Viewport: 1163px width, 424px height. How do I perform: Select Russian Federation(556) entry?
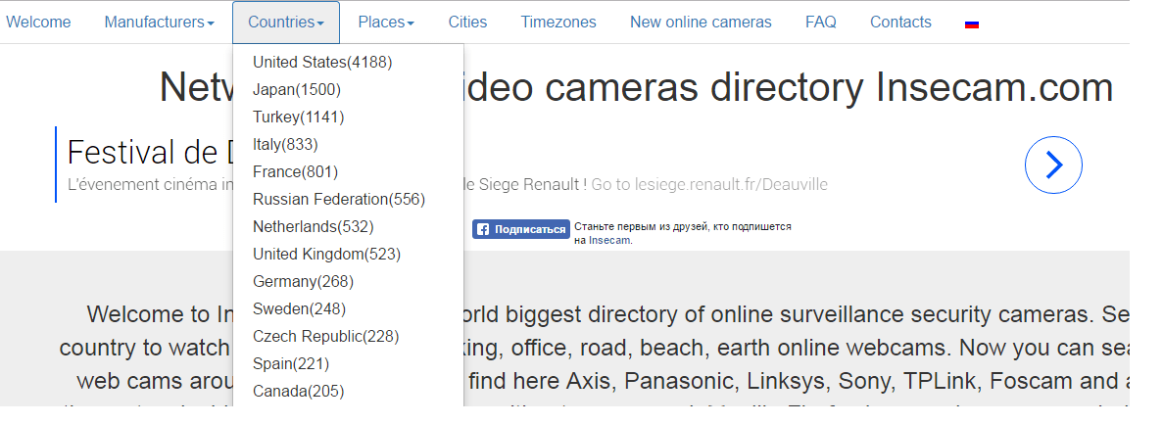pos(348,200)
